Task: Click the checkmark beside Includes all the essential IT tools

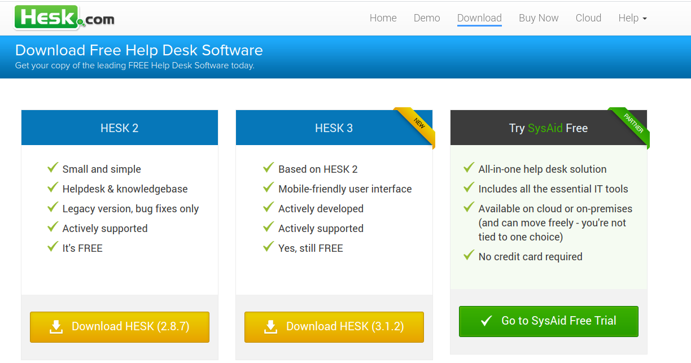Action: tap(469, 187)
